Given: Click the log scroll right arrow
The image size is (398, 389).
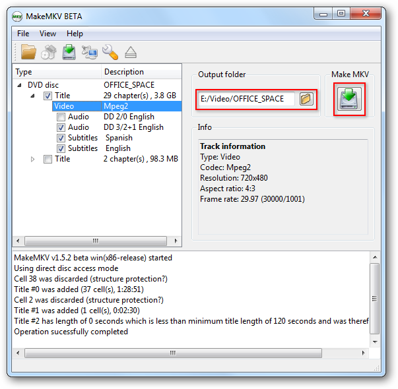Looking at the screenshot, I should click(363, 353).
